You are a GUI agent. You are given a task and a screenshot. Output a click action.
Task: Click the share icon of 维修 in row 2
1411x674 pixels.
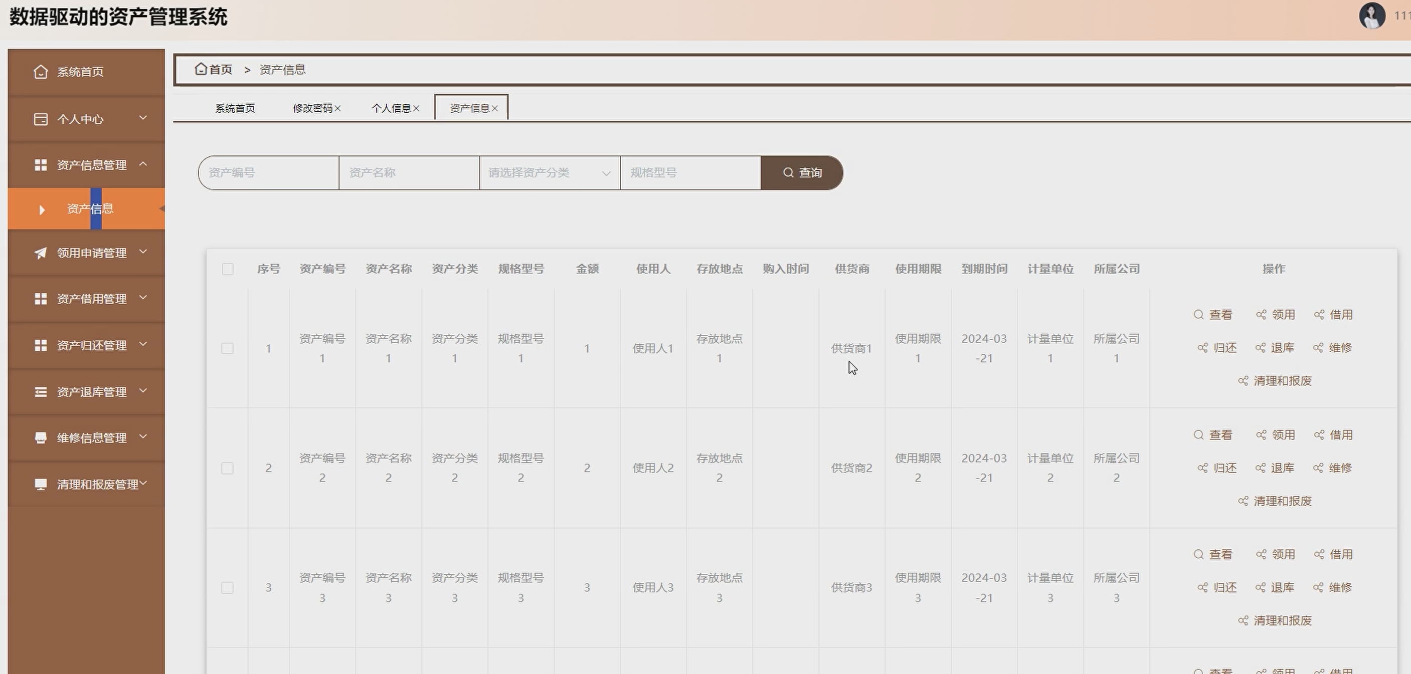point(1318,468)
